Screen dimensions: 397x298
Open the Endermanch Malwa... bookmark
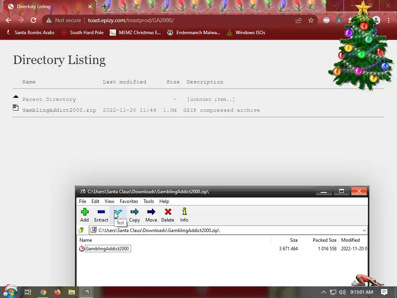pos(194,33)
